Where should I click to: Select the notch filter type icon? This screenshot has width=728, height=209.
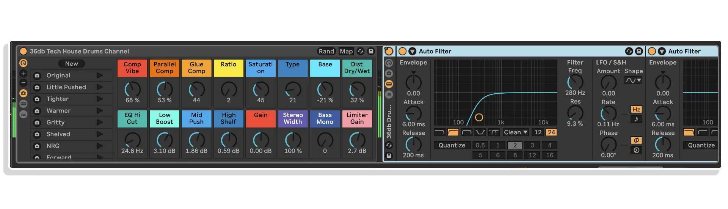pyautogui.click(x=480, y=132)
